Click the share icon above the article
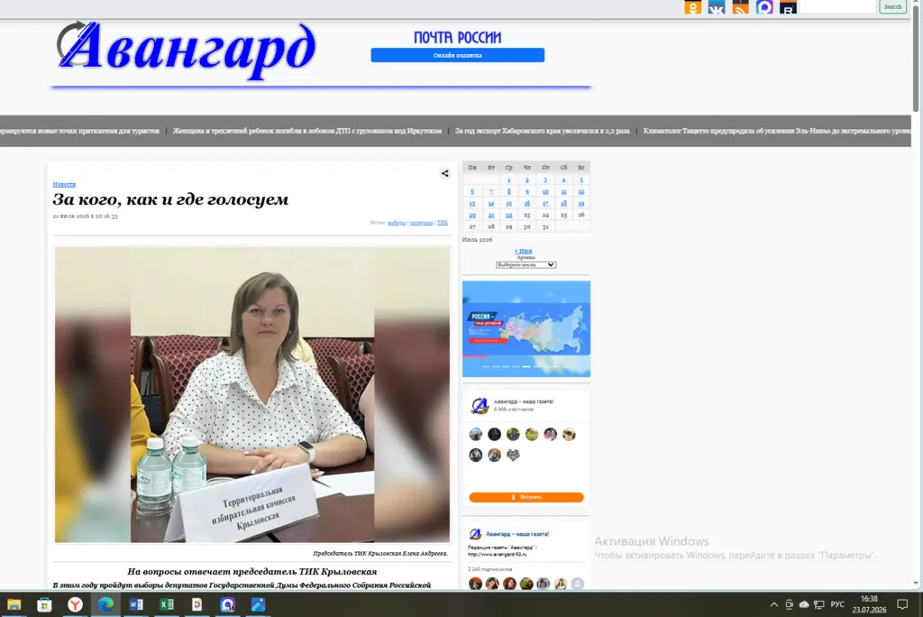Viewport: 923px width, 617px height. click(x=445, y=173)
